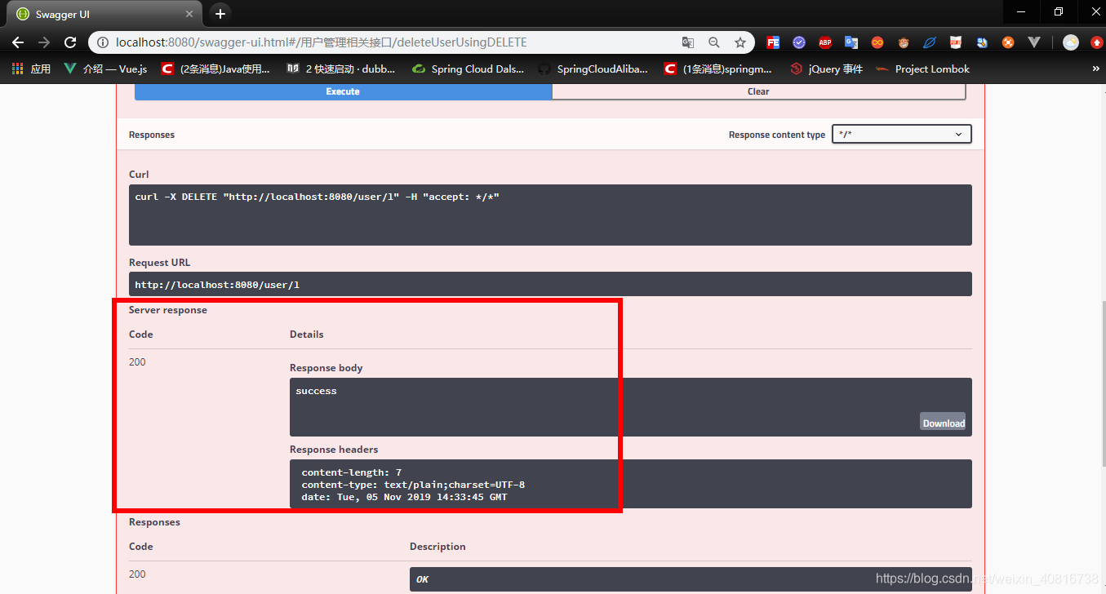This screenshot has width=1106, height=594.
Task: Open the Response content type dropdown
Action: pyautogui.click(x=901, y=134)
